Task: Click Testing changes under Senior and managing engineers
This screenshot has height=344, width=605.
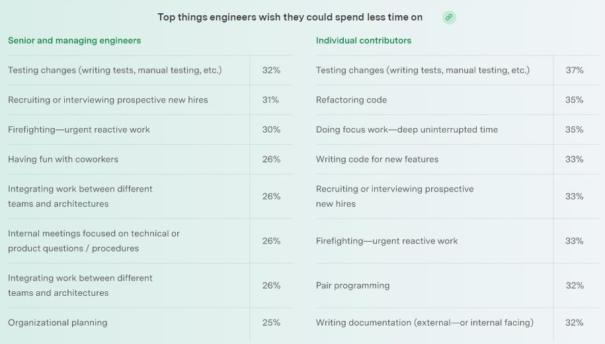Action: coord(114,70)
